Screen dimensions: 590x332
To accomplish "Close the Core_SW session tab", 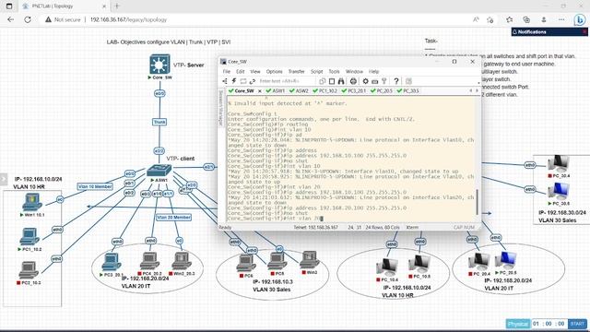I will [260, 91].
